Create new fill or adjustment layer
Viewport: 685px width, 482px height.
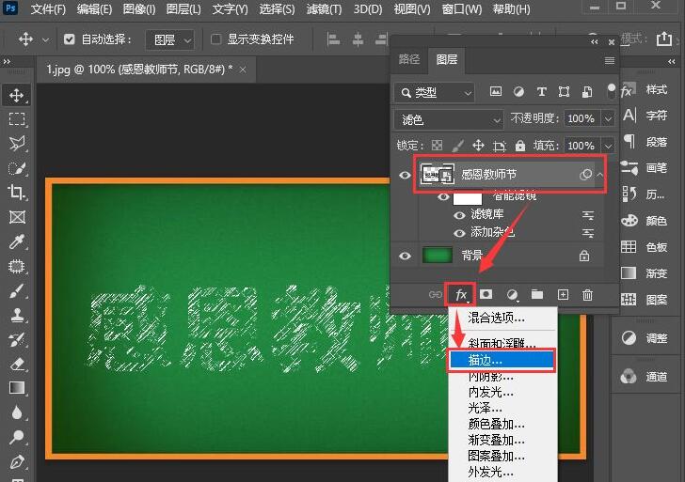pos(512,295)
